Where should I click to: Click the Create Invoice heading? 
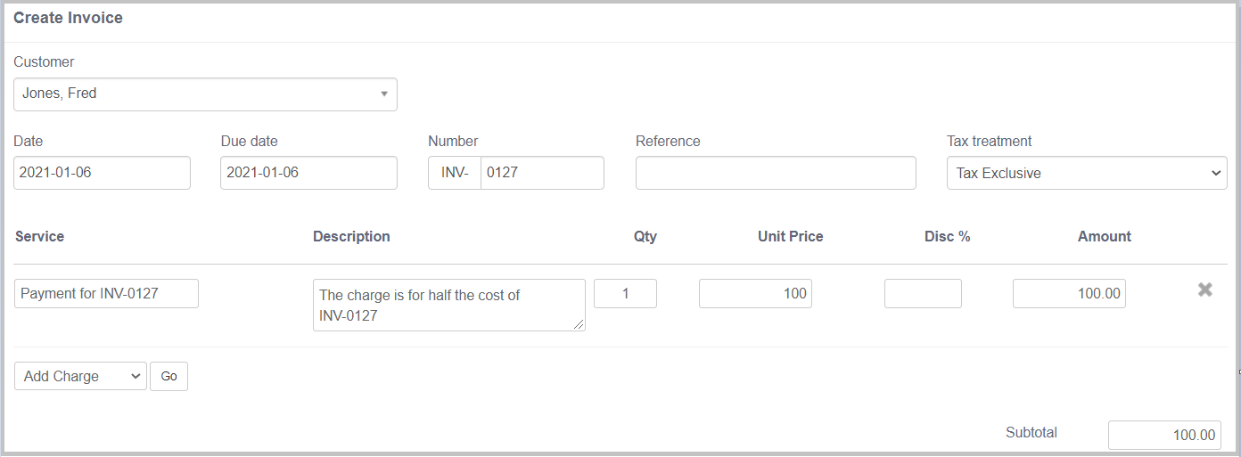[69, 18]
